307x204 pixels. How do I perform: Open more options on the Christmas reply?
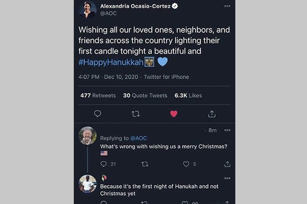[227, 130]
